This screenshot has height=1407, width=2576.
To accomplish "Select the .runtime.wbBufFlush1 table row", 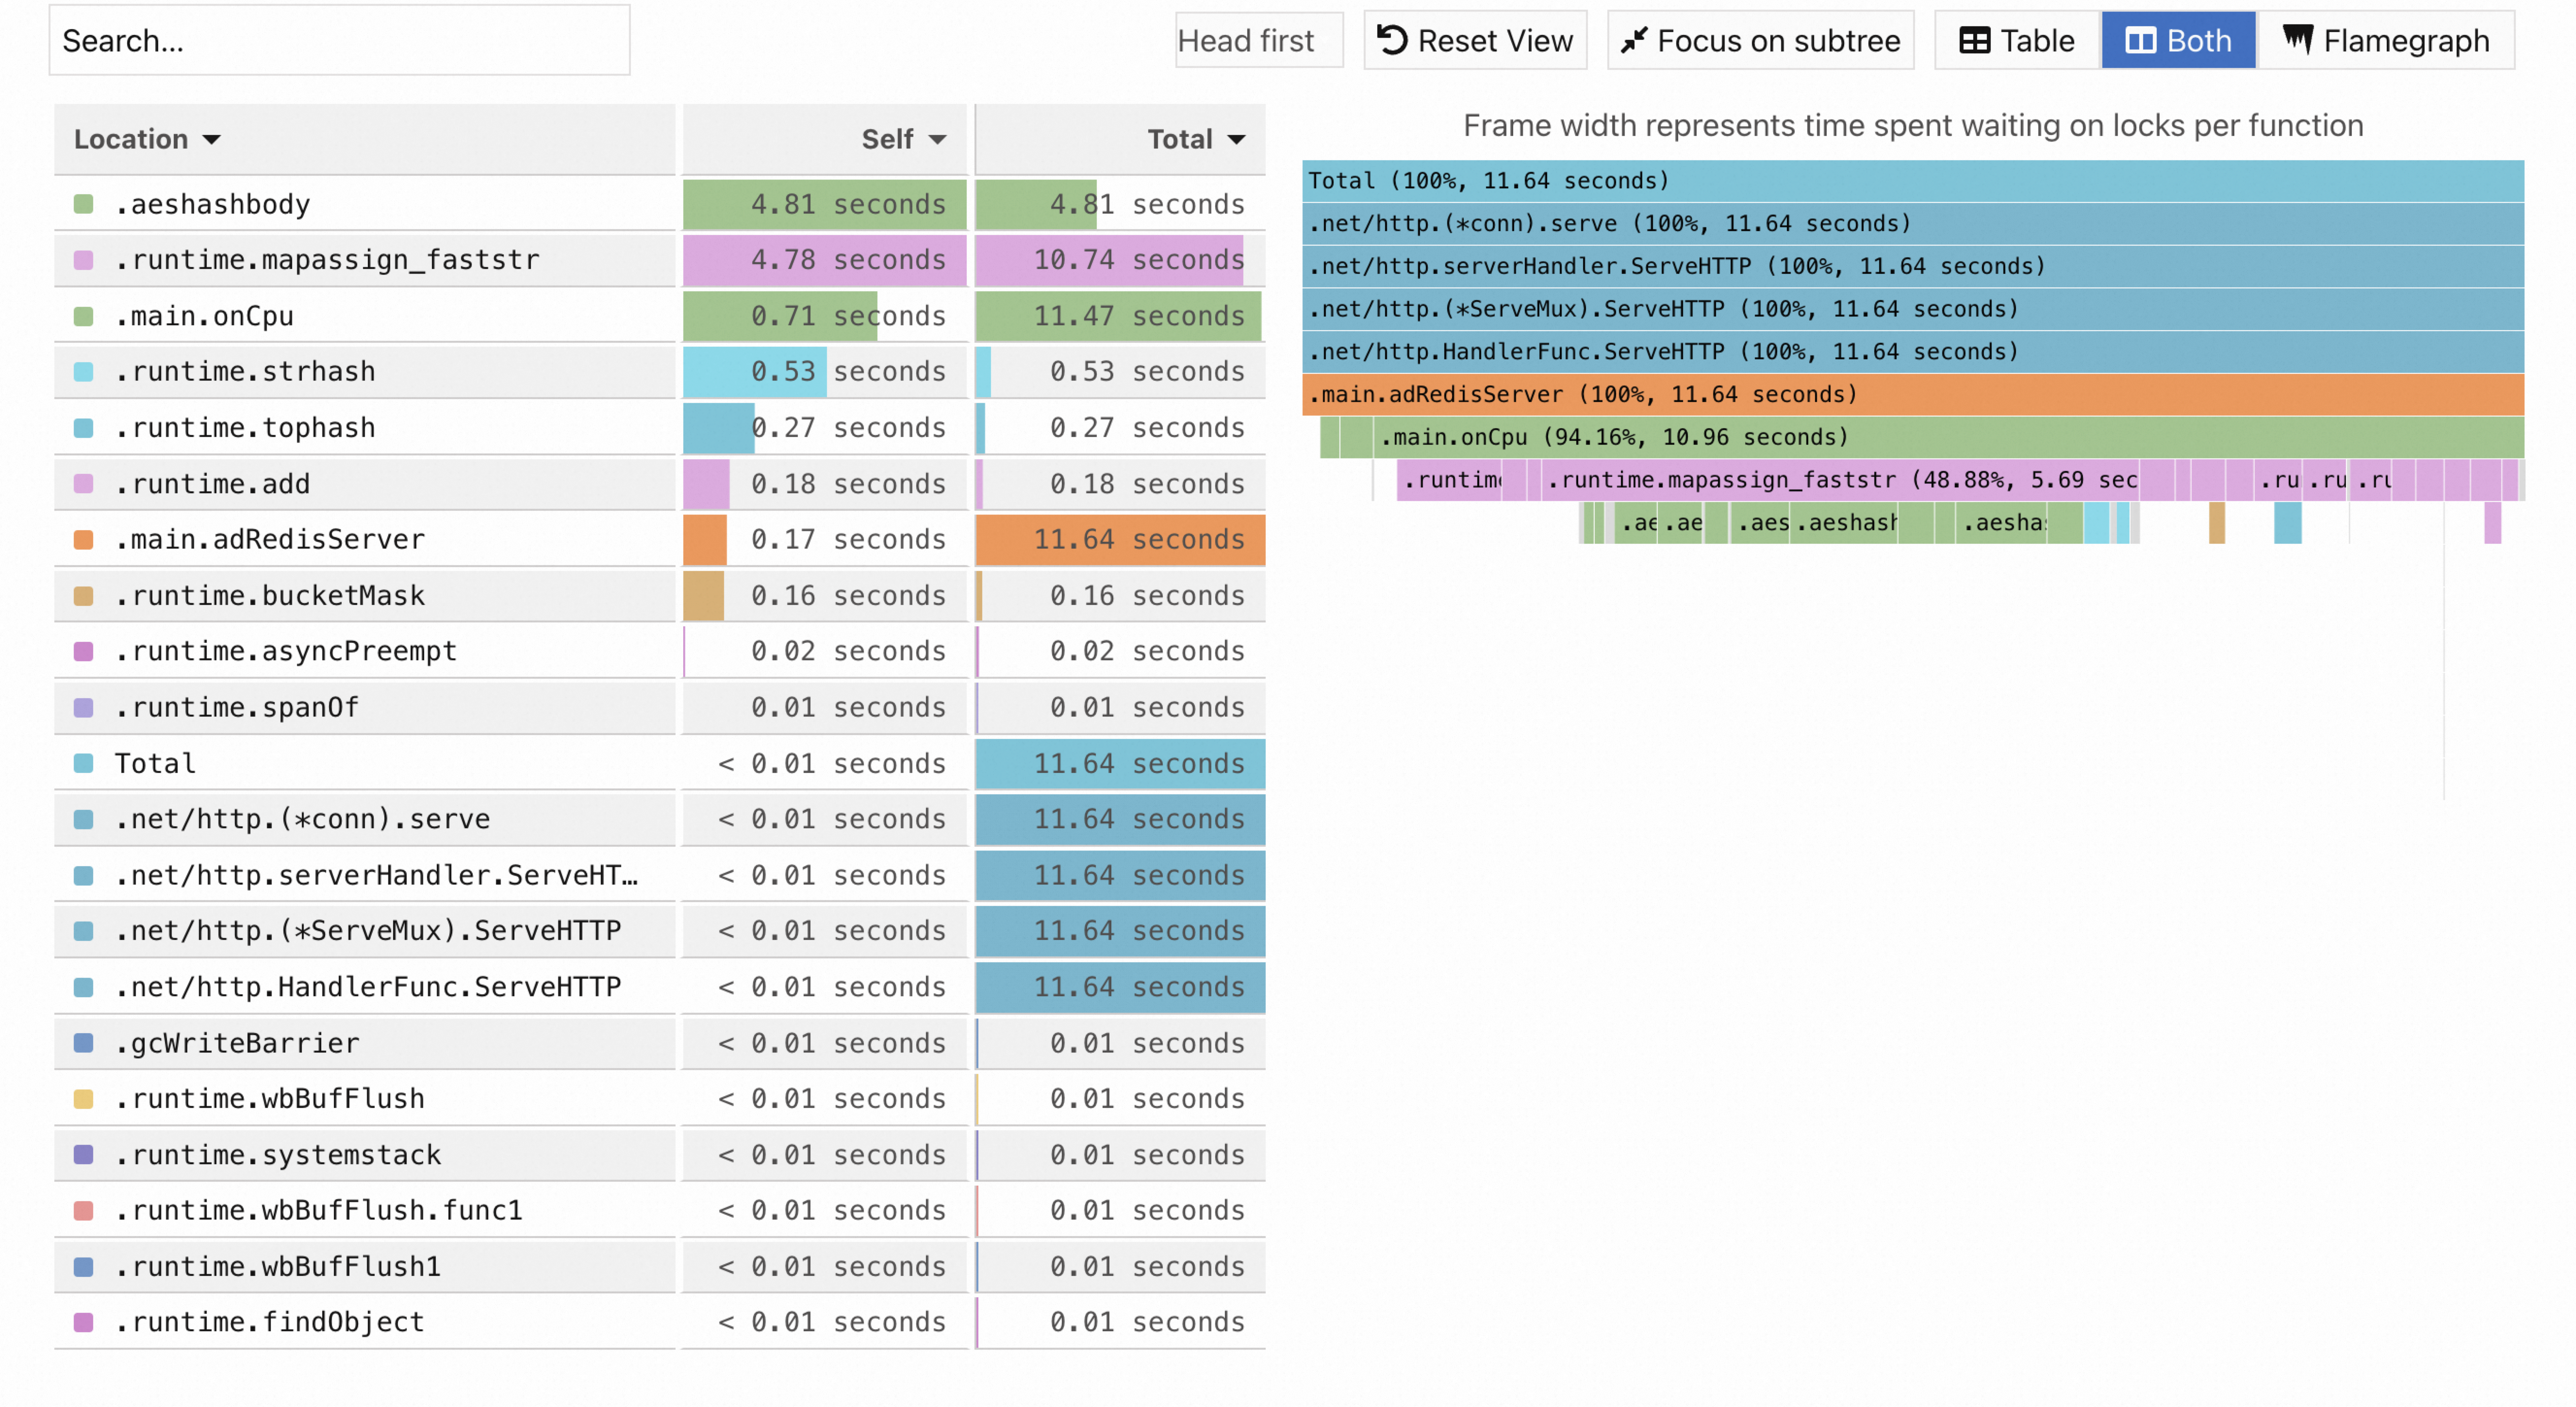I will 660,1266.
